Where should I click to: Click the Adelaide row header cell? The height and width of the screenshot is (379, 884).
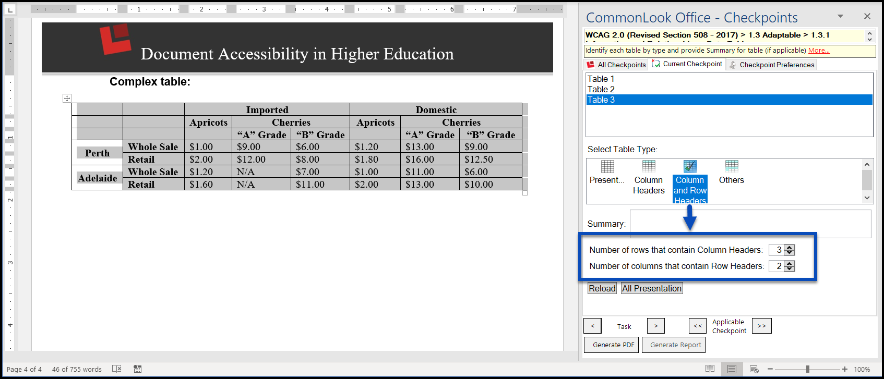pos(98,178)
